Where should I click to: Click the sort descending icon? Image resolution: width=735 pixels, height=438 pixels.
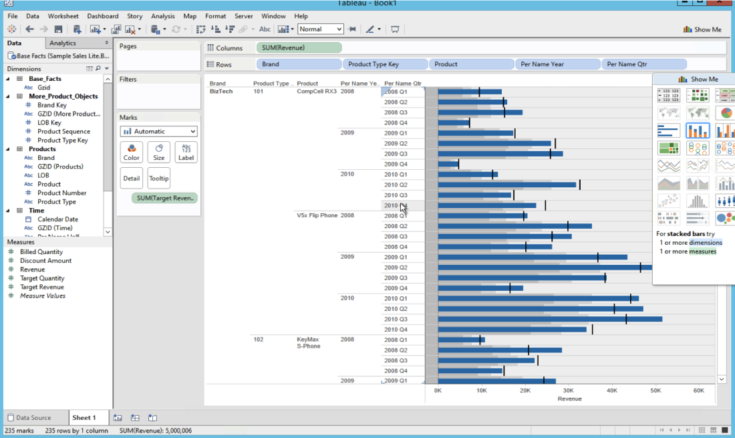(230, 29)
